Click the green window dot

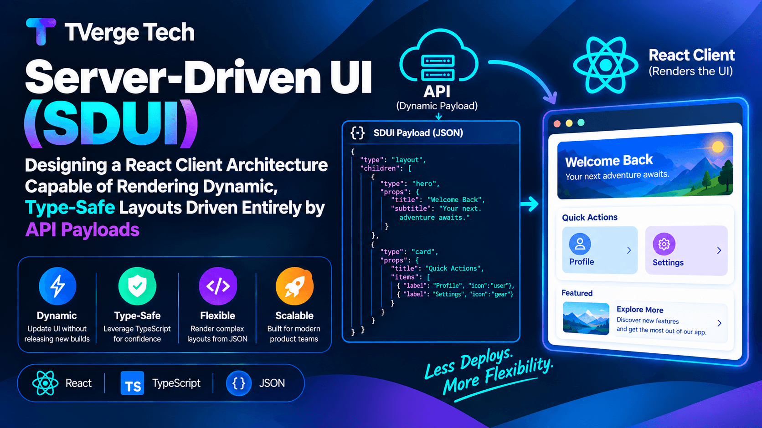pos(581,122)
